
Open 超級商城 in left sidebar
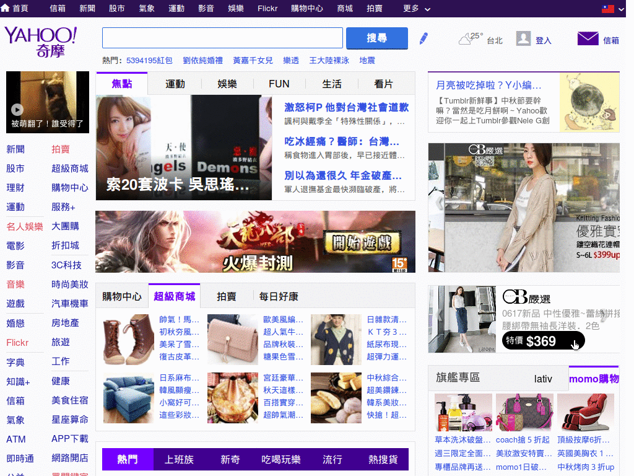(x=70, y=169)
